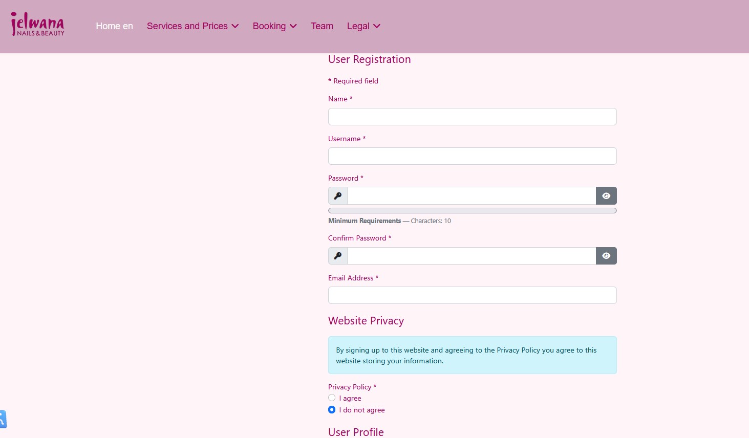The image size is (749, 438).
Task: Click inside the Password input field
Action: click(x=471, y=196)
